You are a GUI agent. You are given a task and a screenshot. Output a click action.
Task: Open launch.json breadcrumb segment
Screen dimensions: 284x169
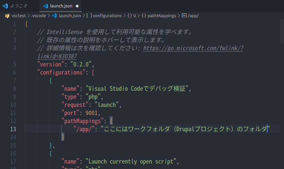70,16
